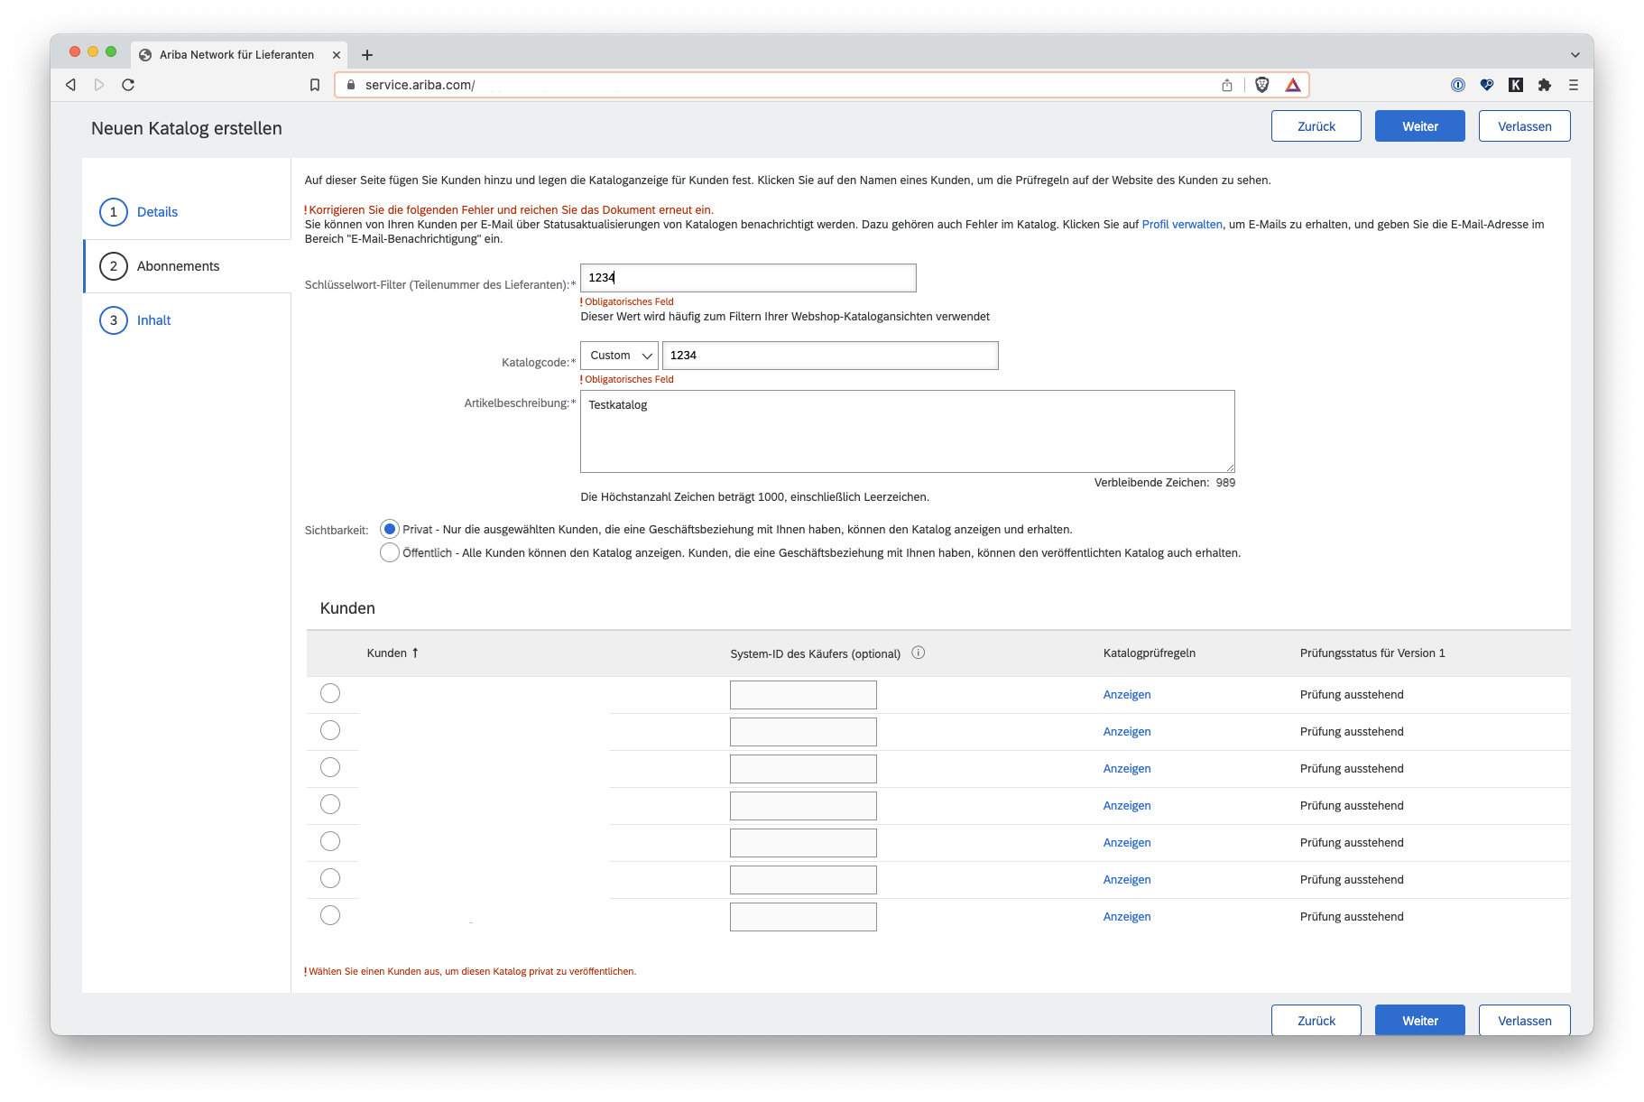The image size is (1644, 1102).
Task: Expand the tab list chevron in title bar
Action: [1575, 55]
